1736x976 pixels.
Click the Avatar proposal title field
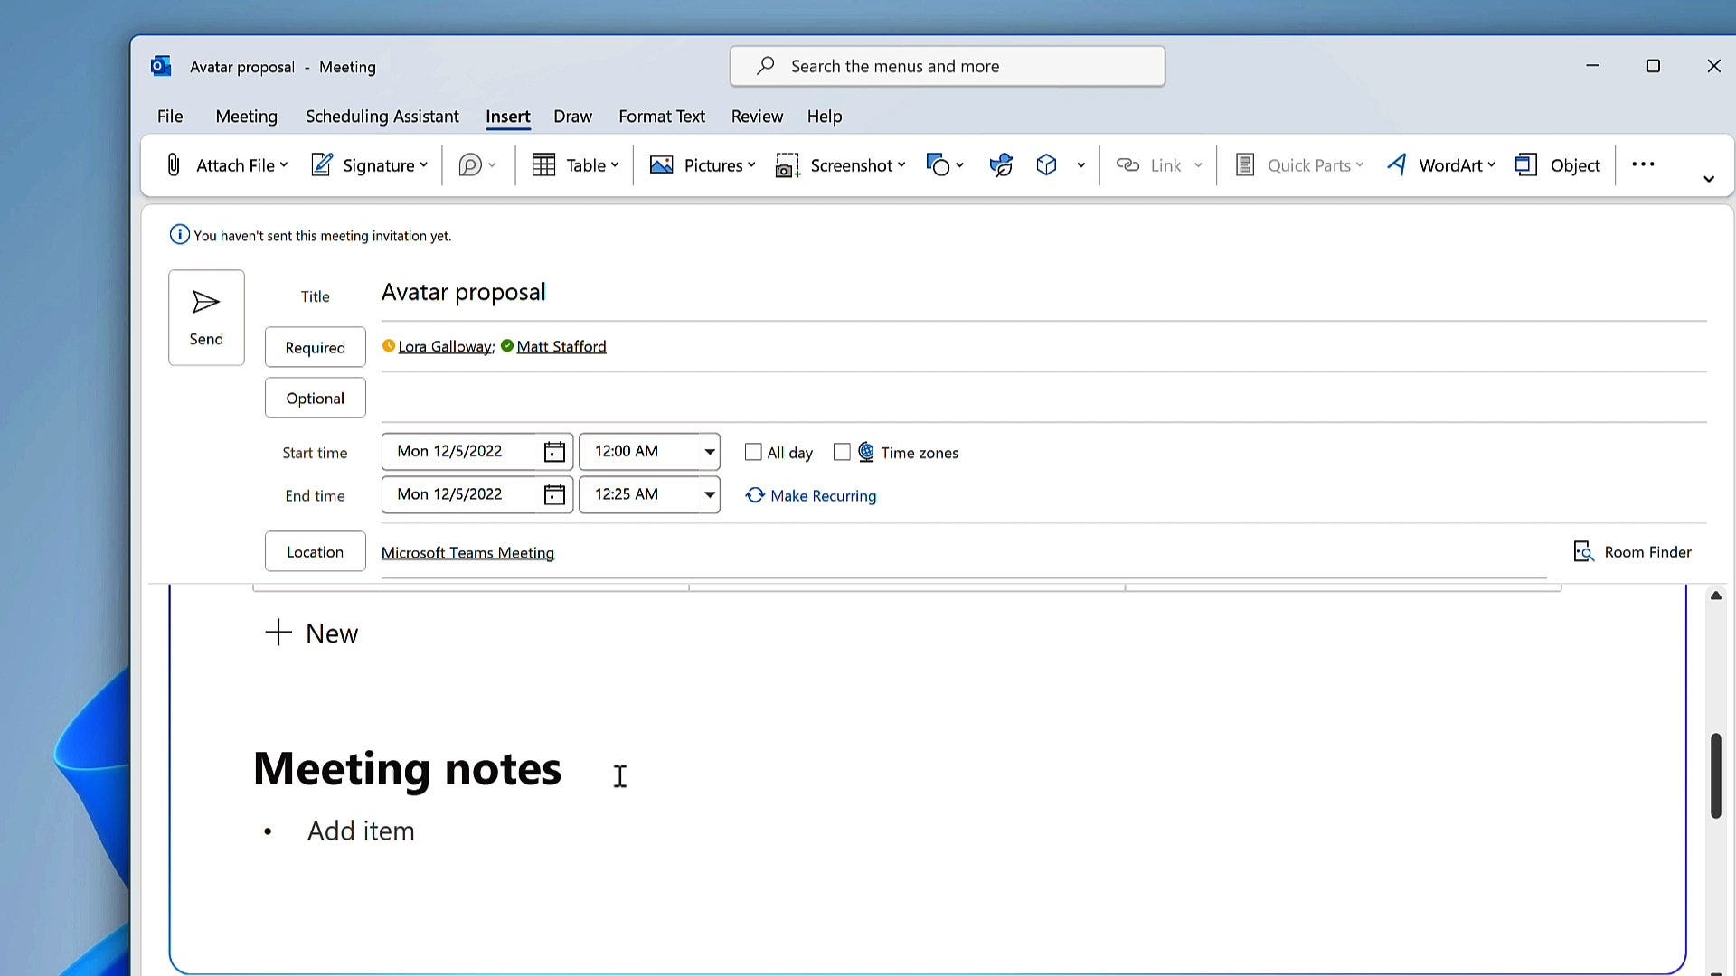463,293
